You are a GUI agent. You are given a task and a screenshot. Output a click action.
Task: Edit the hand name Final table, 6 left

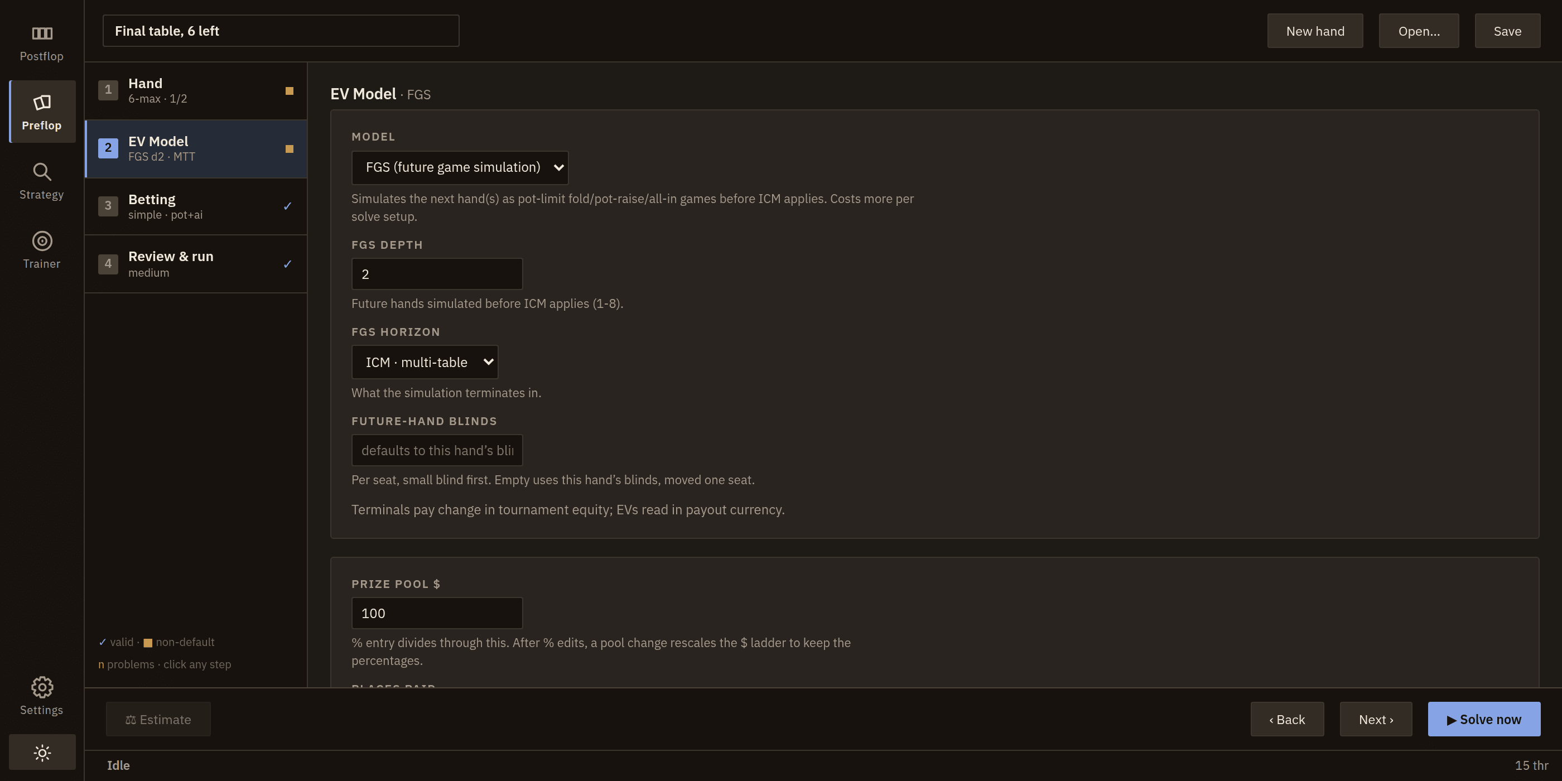[281, 31]
